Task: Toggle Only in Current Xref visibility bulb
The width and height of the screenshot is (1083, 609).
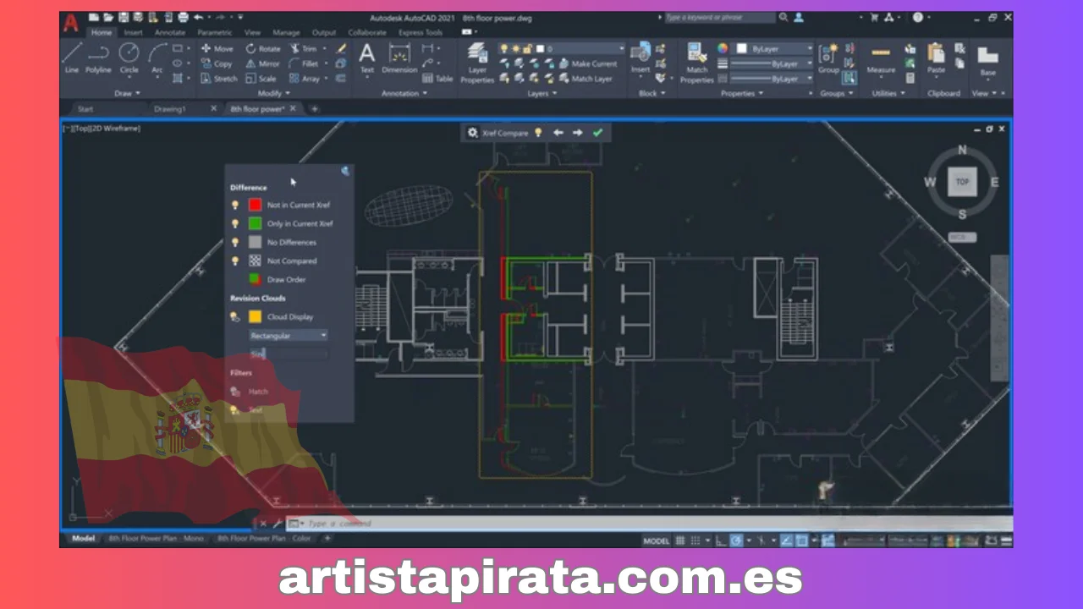Action: [235, 223]
